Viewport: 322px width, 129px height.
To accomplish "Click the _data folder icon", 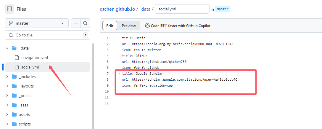I will 14,48.
